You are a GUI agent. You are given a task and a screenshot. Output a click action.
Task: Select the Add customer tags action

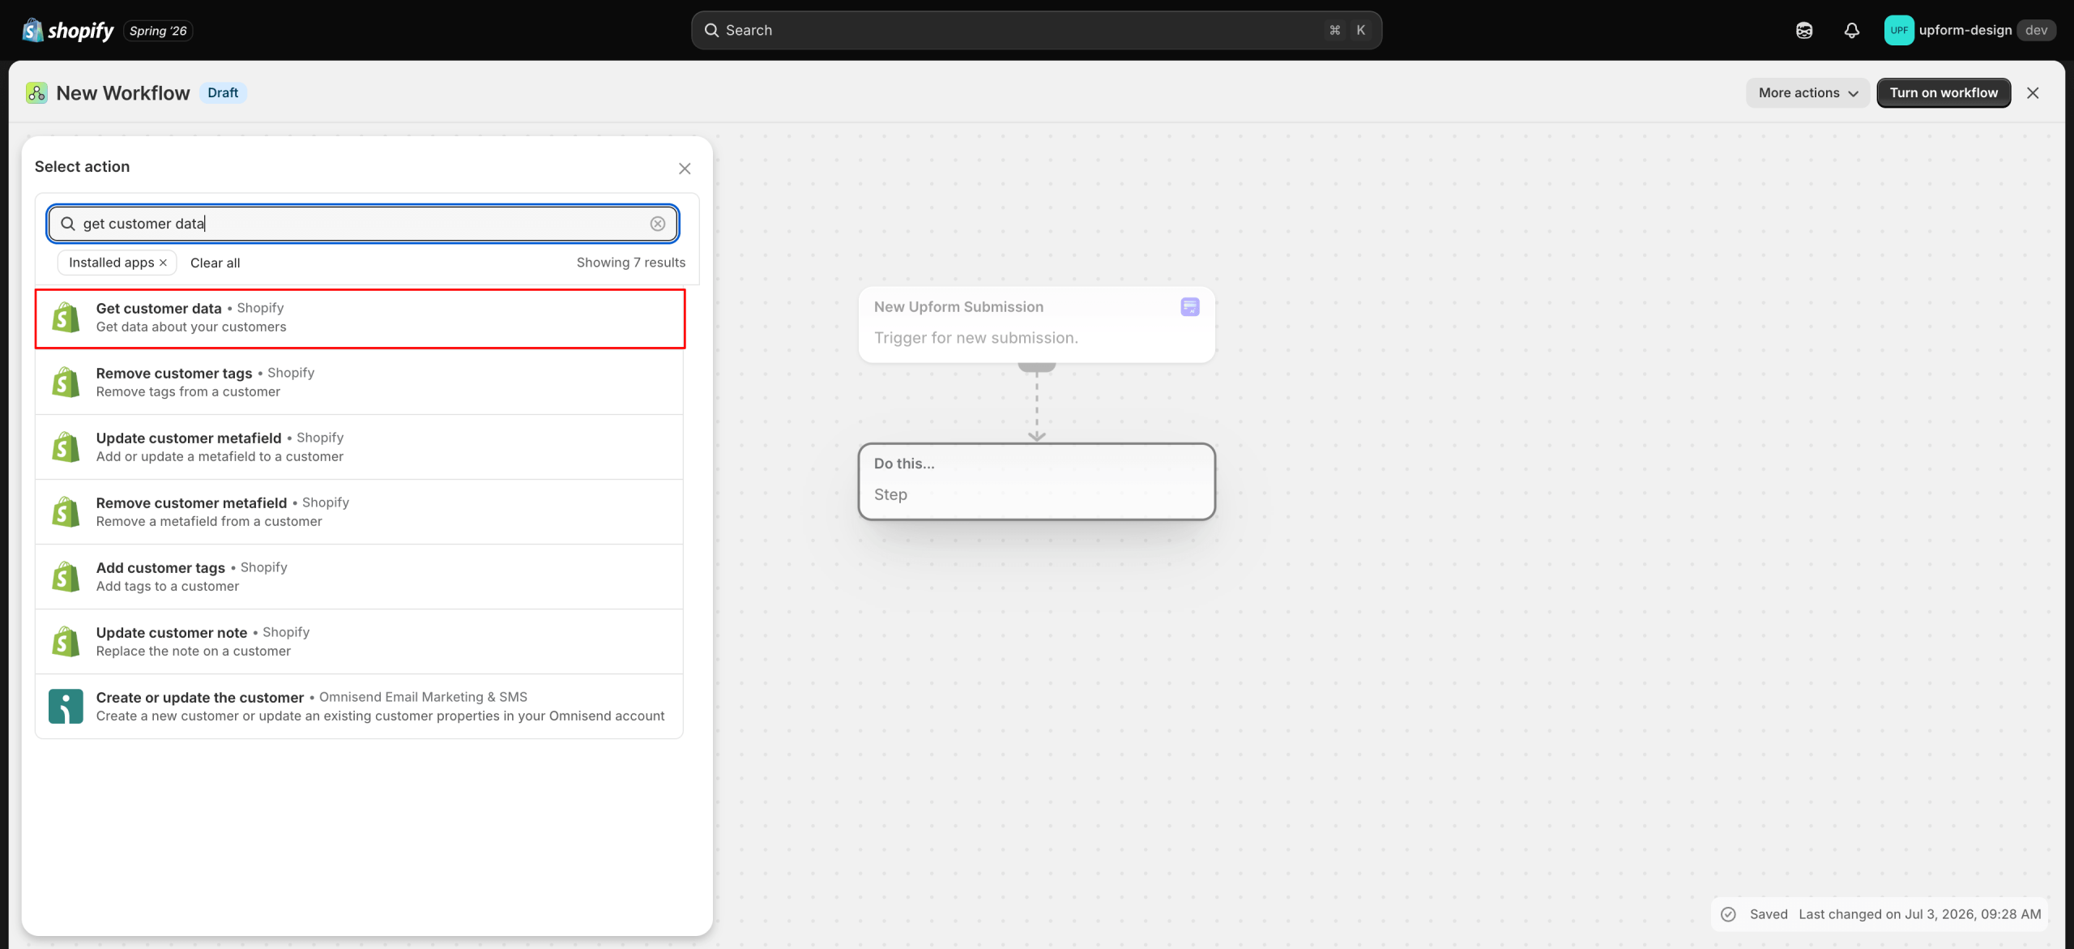(359, 576)
